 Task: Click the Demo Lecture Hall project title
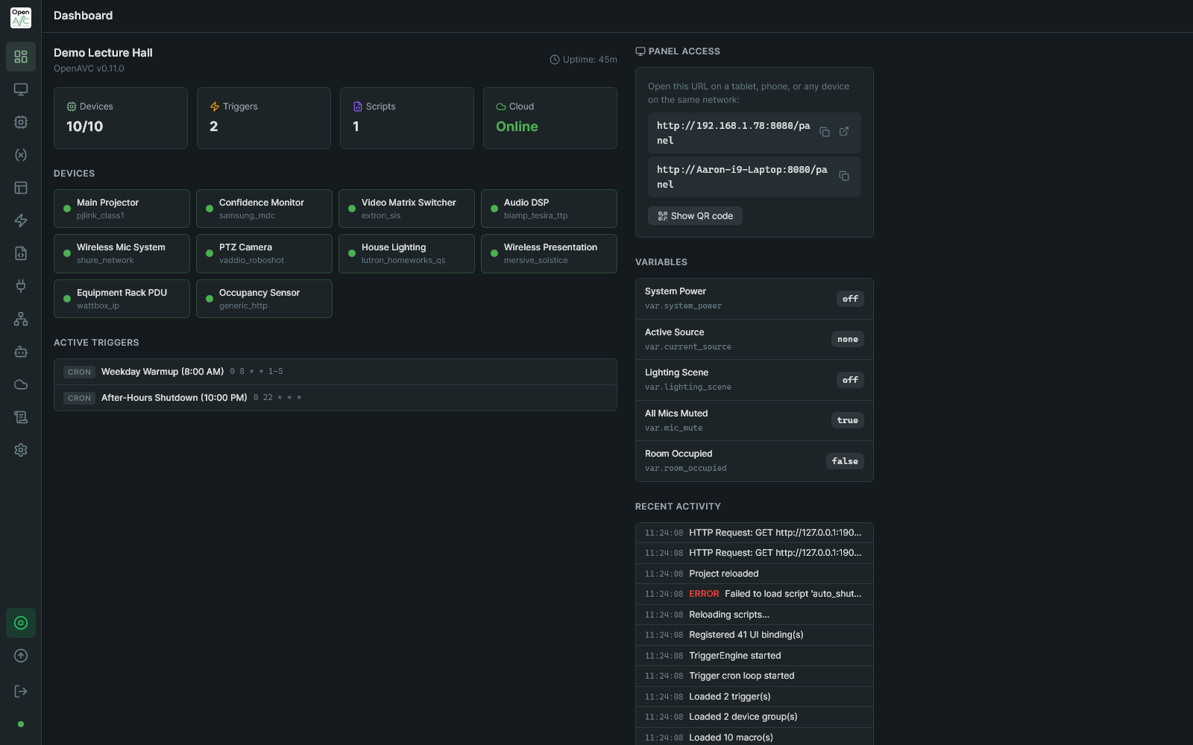(x=103, y=53)
